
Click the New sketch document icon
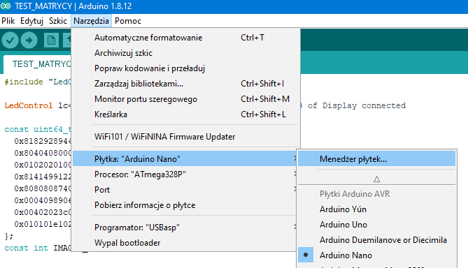(x=51, y=40)
